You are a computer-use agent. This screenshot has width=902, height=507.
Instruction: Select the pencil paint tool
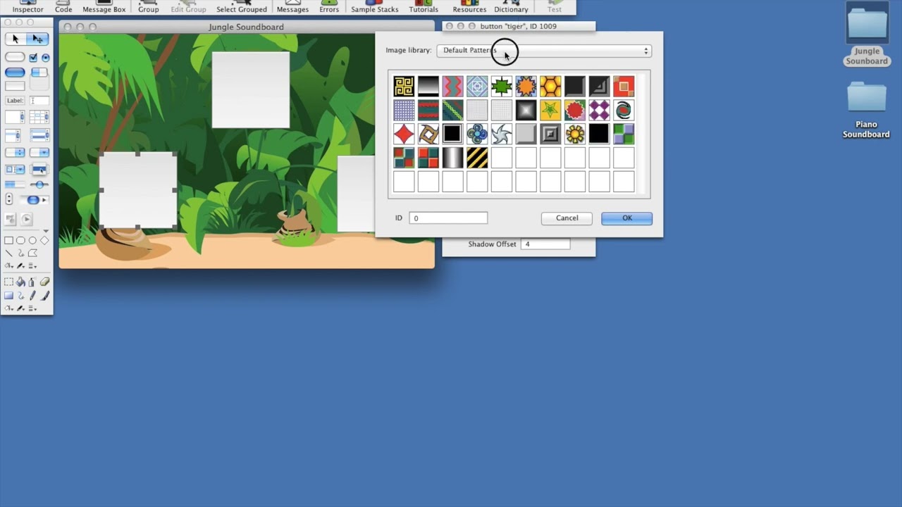coord(32,295)
